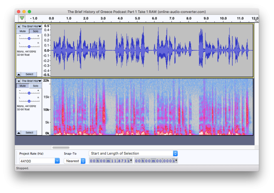Click the waveform track gain slider knob
Screen dimensions: 274x193
(29, 39)
